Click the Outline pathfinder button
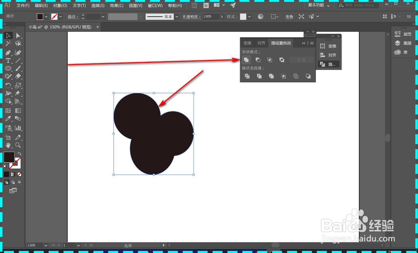Screen dimensions: 418x253 coord(296,76)
